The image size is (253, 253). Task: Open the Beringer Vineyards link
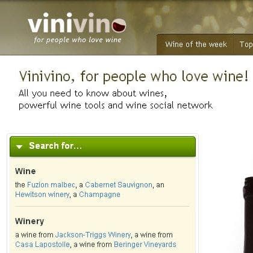tap(145, 245)
